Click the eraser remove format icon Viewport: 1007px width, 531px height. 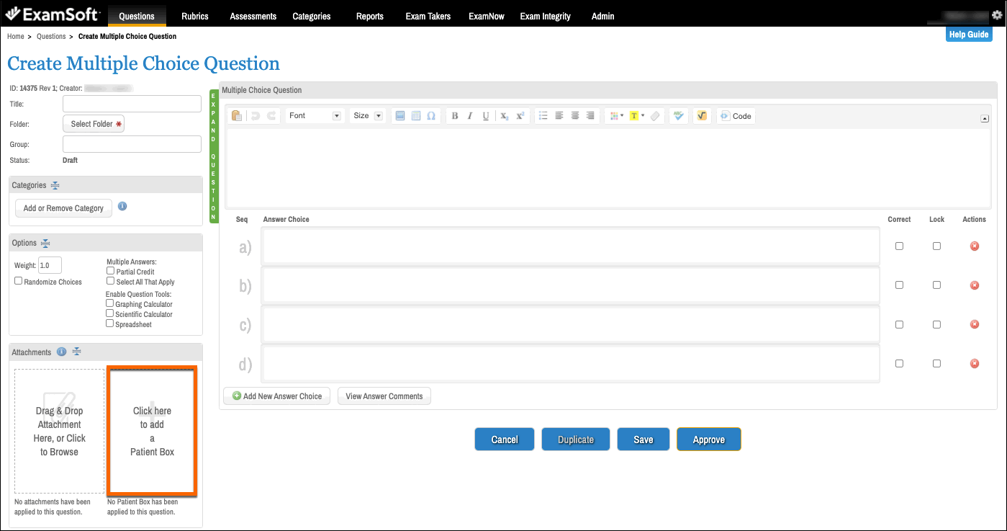click(x=654, y=116)
